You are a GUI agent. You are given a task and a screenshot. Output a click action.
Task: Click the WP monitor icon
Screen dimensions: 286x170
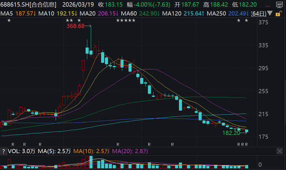coord(279,5)
